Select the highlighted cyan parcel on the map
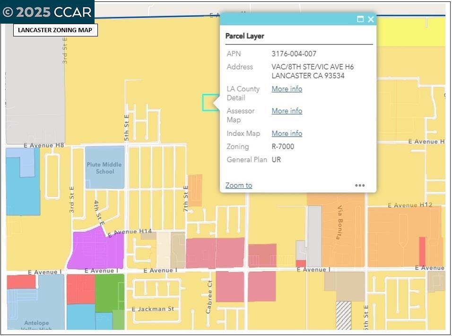The image size is (452, 336). (209, 102)
